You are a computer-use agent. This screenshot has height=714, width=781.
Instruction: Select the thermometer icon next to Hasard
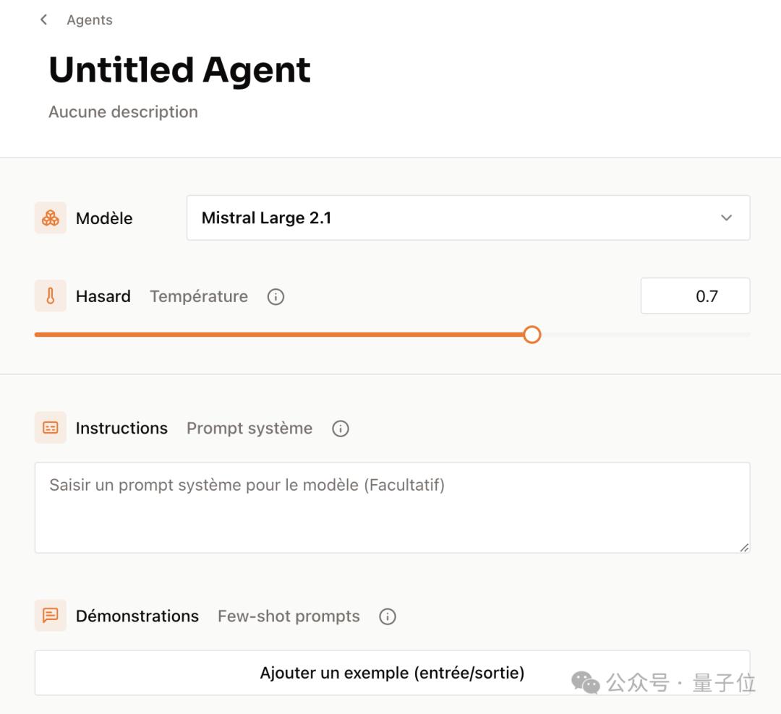tap(48, 296)
